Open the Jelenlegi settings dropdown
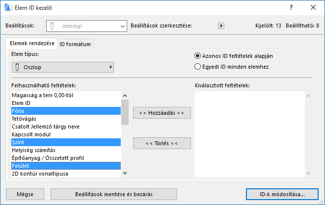 pyautogui.click(x=87, y=26)
